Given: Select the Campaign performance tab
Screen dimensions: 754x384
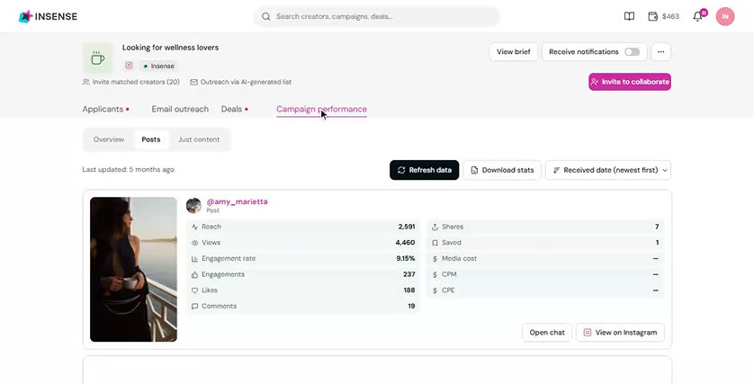Looking at the screenshot, I should 322,109.
